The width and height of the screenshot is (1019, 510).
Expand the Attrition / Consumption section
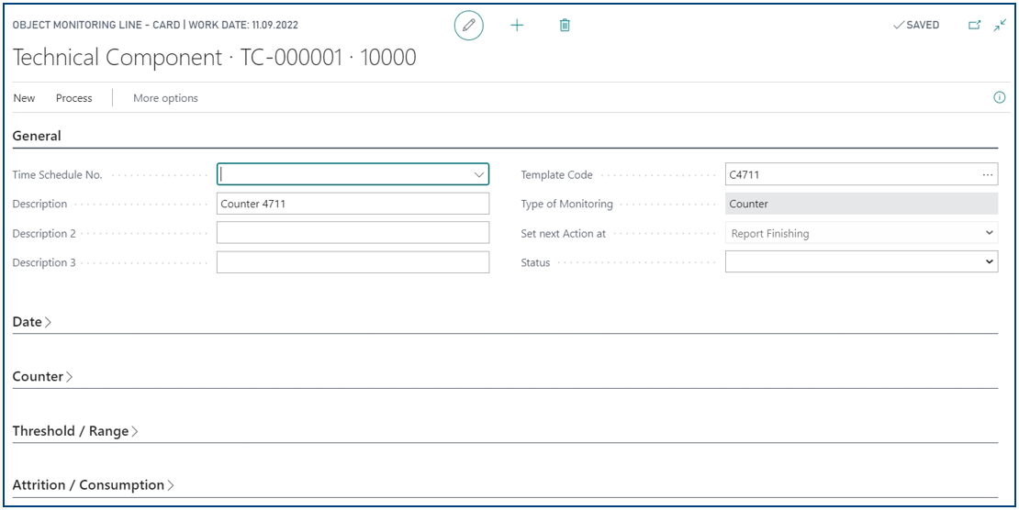pyautogui.click(x=93, y=485)
